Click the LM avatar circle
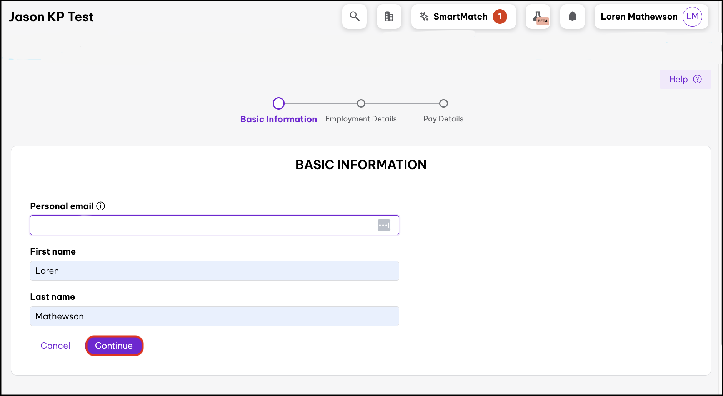This screenshot has width=723, height=396. pos(692,17)
